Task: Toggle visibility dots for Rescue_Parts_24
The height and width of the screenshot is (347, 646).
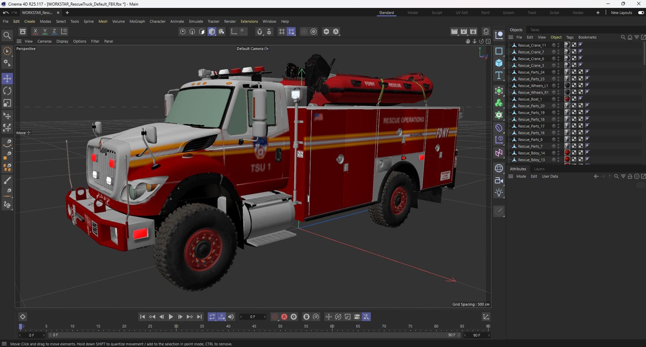Action: click(559, 72)
